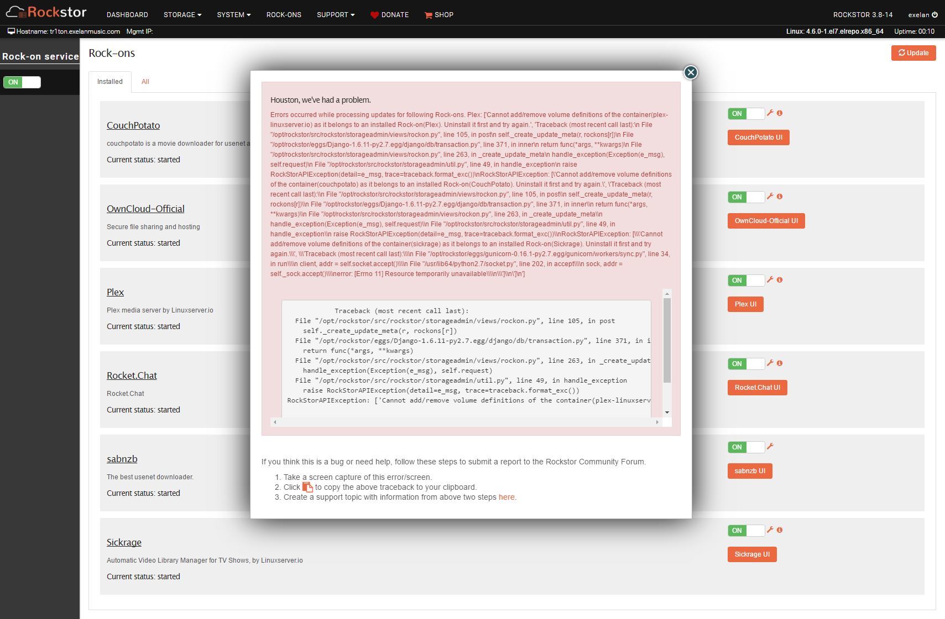The width and height of the screenshot is (945, 619).
Task: Open CouchPotato UI button
Action: tap(758, 137)
